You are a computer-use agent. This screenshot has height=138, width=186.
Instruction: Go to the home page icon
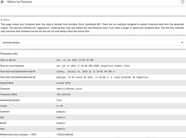point(2,2)
